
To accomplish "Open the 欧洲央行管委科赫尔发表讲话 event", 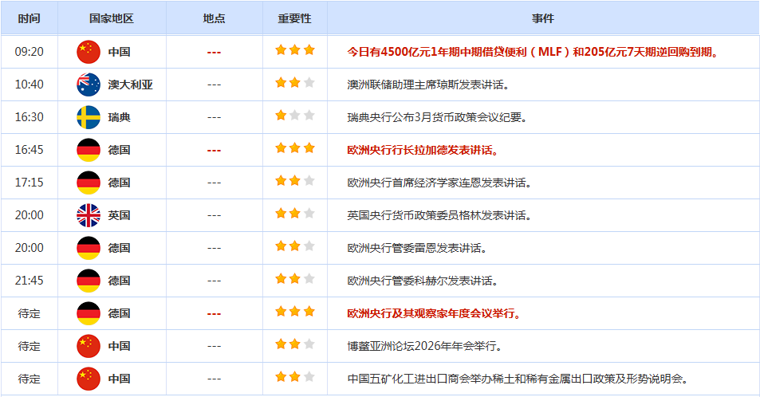I will 423,281.
